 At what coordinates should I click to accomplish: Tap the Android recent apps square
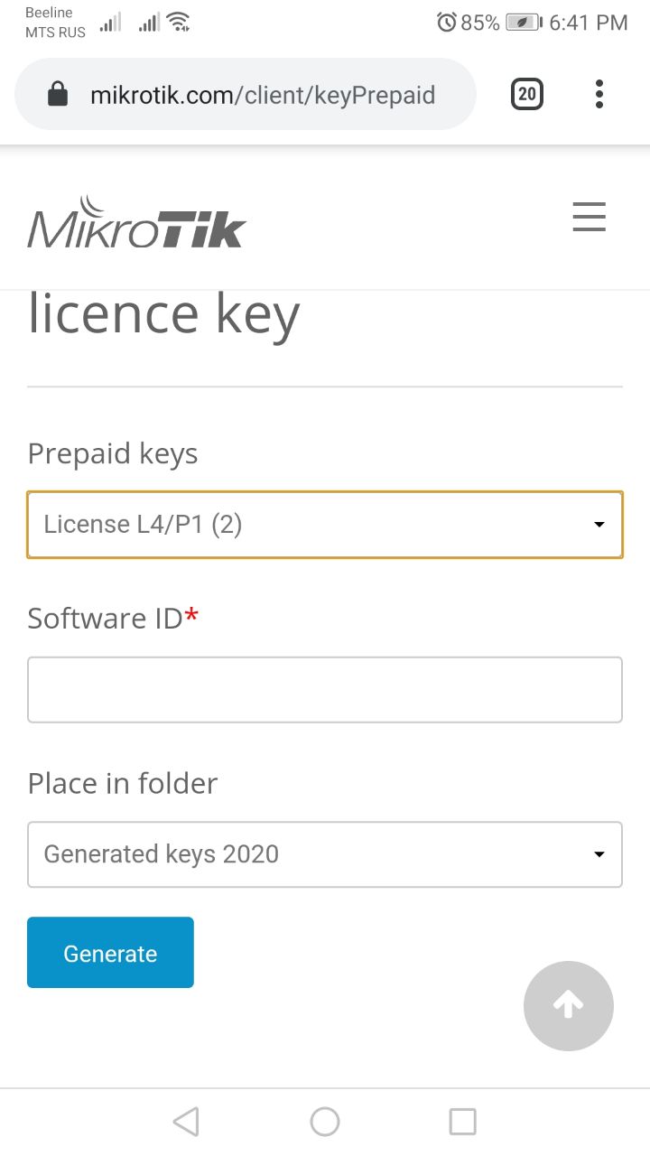click(x=462, y=1122)
